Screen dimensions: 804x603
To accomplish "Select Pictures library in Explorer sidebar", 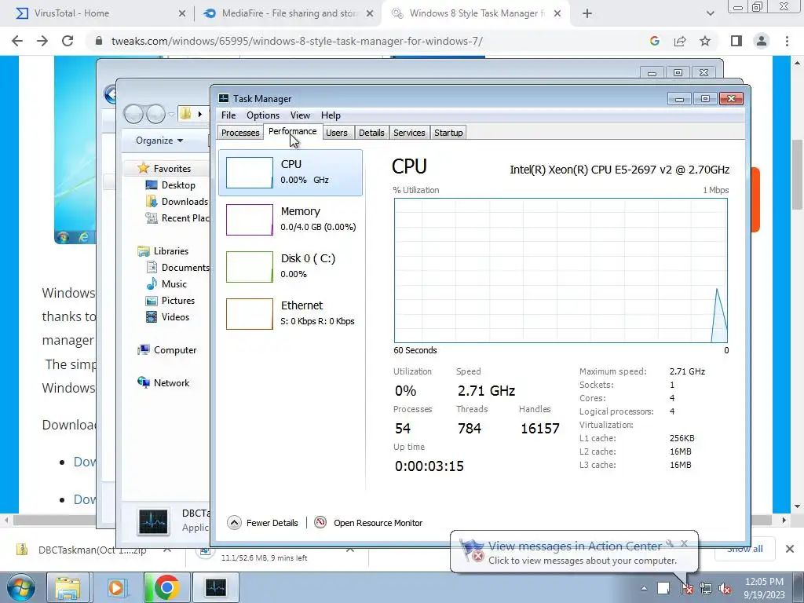I will pyautogui.click(x=178, y=301).
